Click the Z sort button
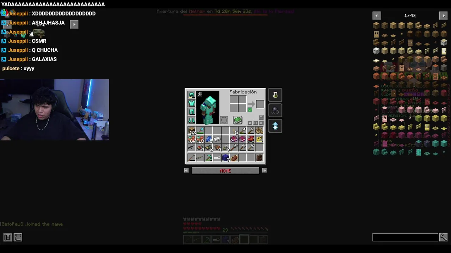The width and height of the screenshot is (451, 253). pos(250,123)
